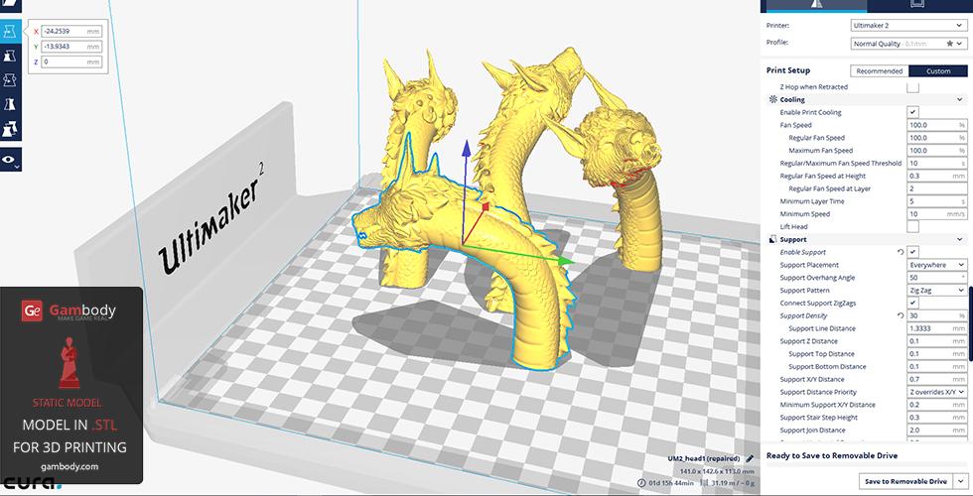Open the Support Placement dropdown
Image resolution: width=973 pixels, height=496 pixels.
click(x=936, y=265)
